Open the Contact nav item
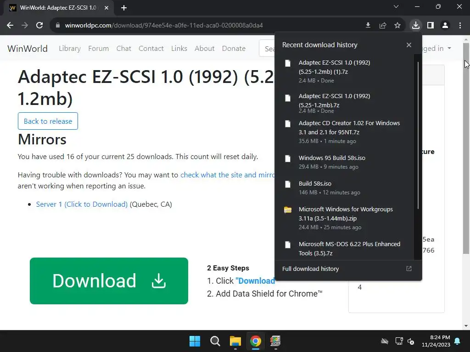The width and height of the screenshot is (470, 352). 151,49
